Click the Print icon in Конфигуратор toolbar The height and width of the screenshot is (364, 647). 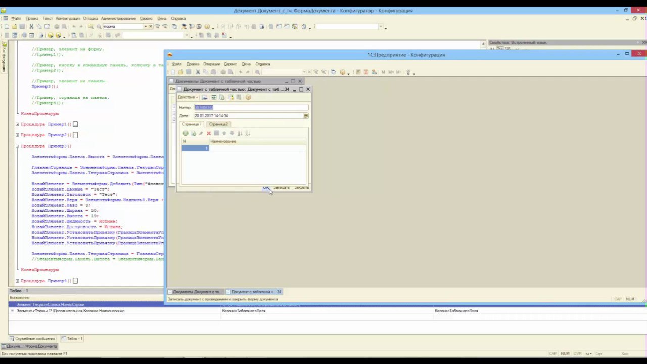point(57,26)
